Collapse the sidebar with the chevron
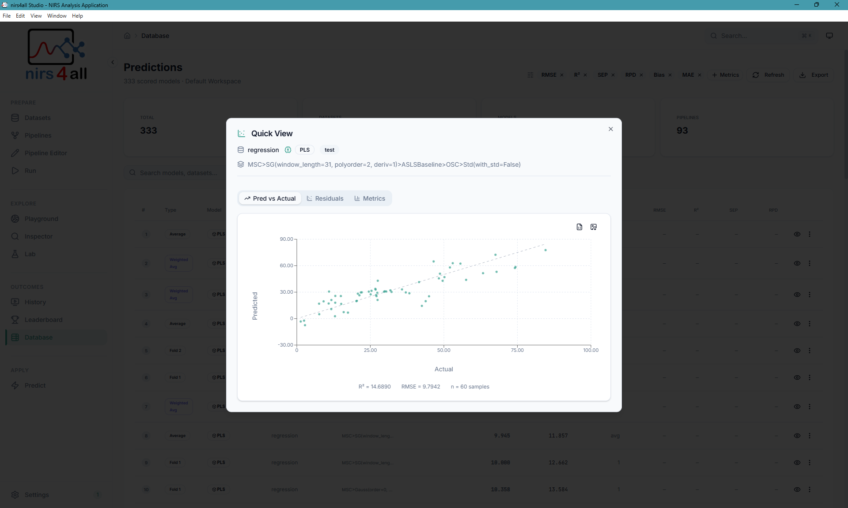848x508 pixels. [x=113, y=62]
